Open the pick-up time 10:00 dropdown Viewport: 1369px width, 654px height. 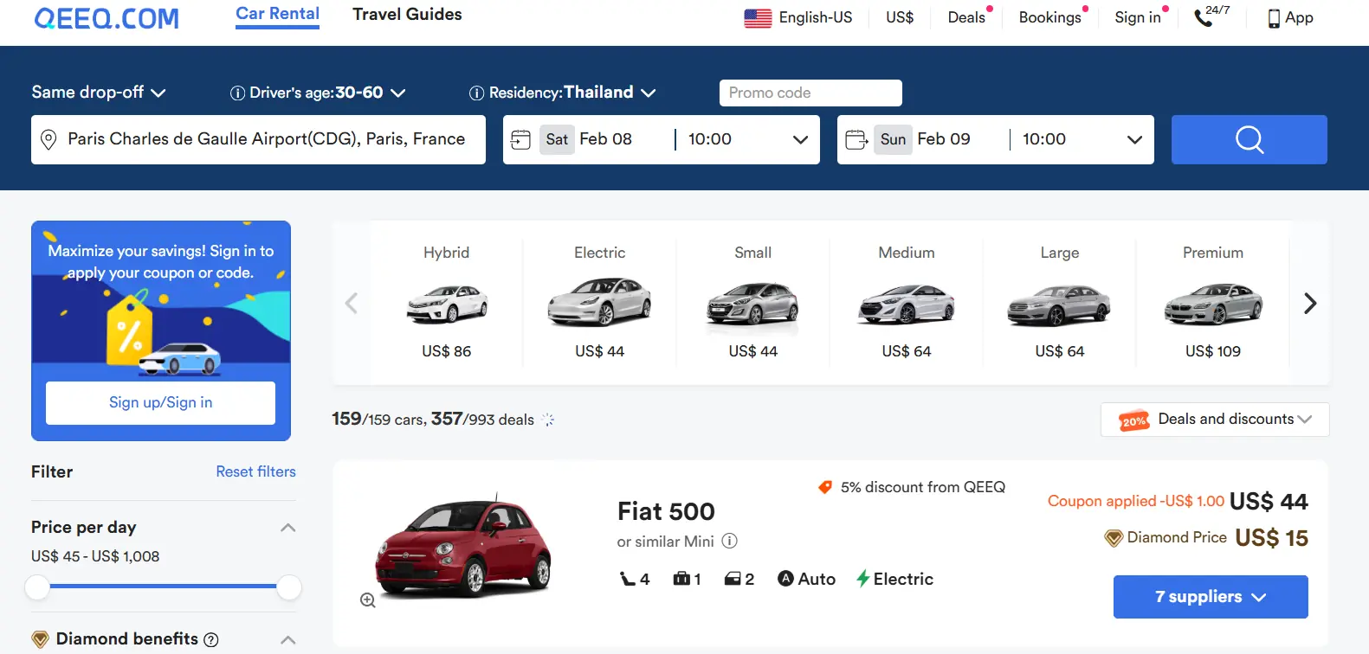point(748,139)
